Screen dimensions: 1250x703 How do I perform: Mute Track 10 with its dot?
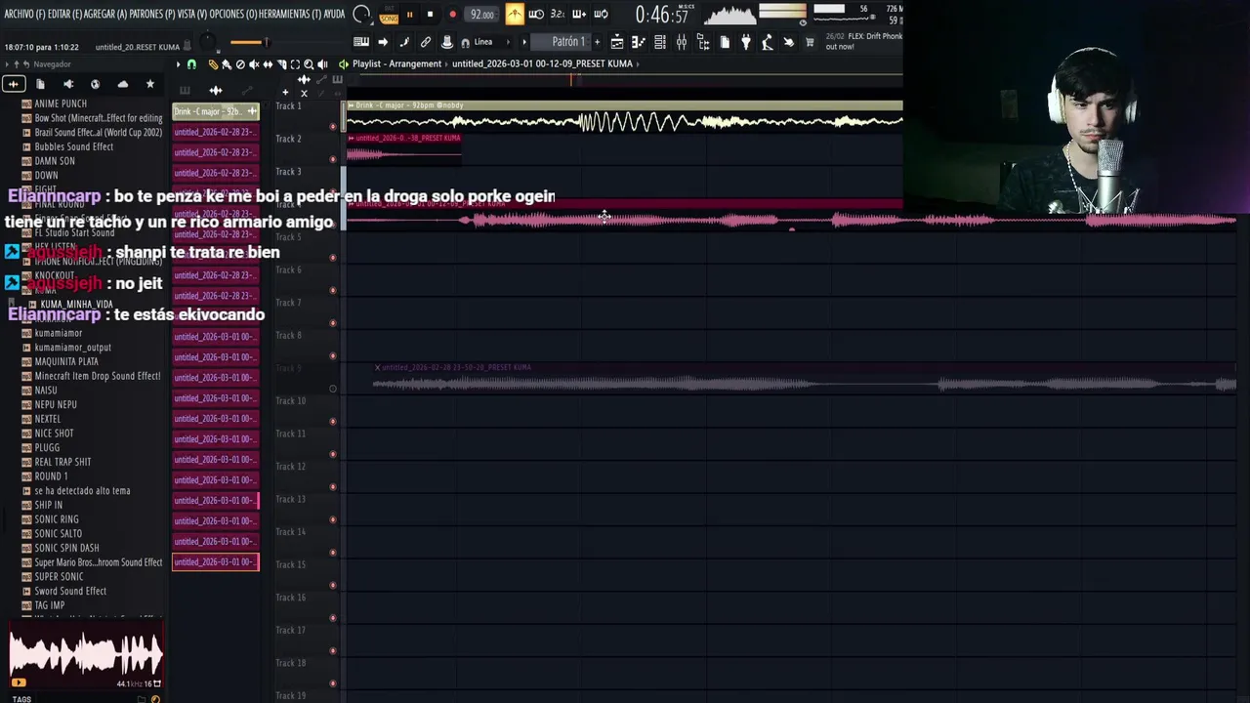[x=333, y=421]
